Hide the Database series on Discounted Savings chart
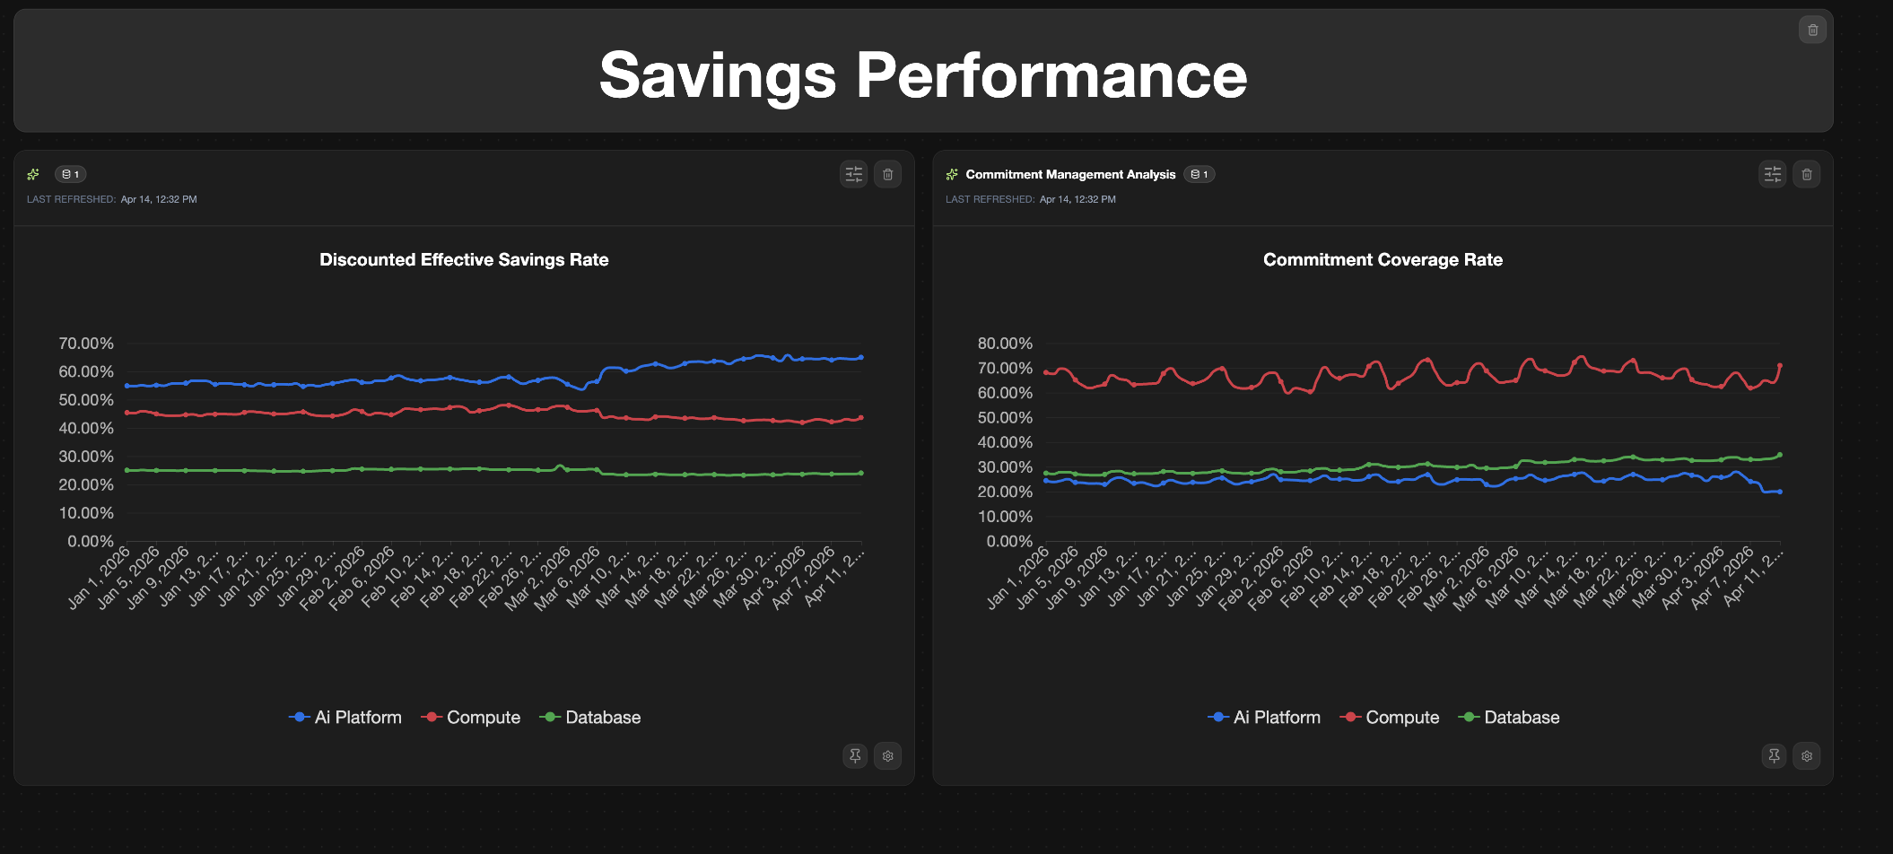Viewport: 1893px width, 854px height. pyautogui.click(x=590, y=717)
